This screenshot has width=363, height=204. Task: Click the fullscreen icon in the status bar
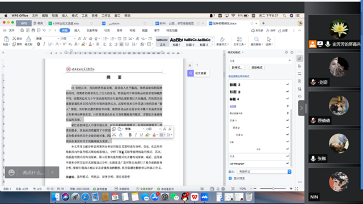pyautogui.click(x=296, y=189)
